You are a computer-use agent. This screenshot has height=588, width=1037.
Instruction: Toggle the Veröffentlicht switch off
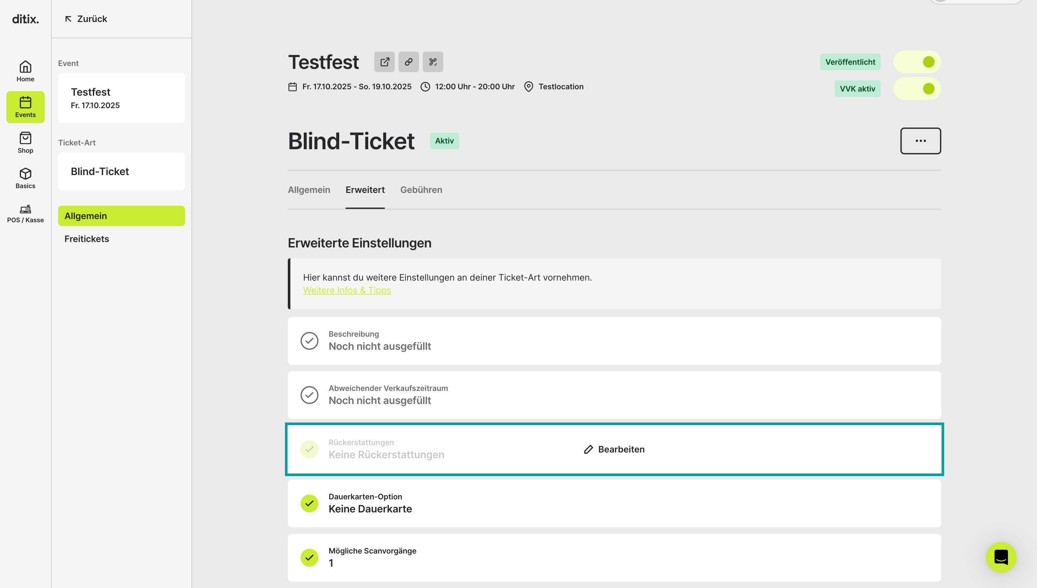(917, 62)
